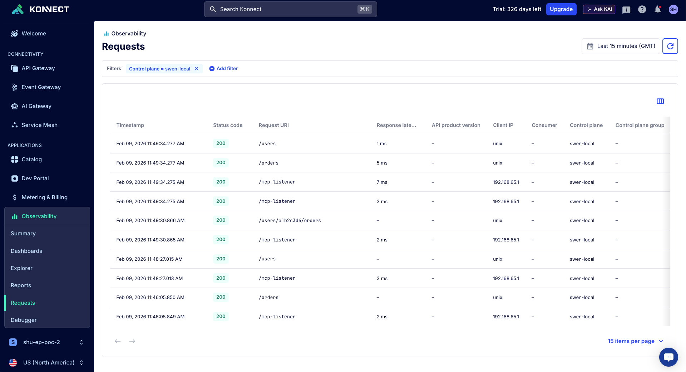The image size is (686, 372).
Task: Open the Debugger section
Action: tap(24, 320)
